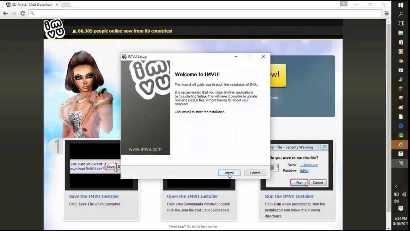Open File Explorer from the taskbar
The width and height of the screenshot is (410, 231).
tap(401, 33)
